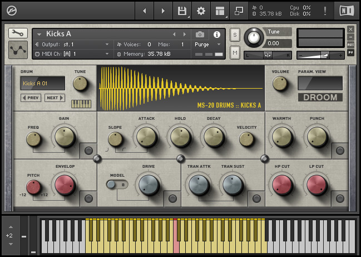Open instrument info icon
Image resolution: width=361 pixels, height=257 pixels.
pos(216,35)
